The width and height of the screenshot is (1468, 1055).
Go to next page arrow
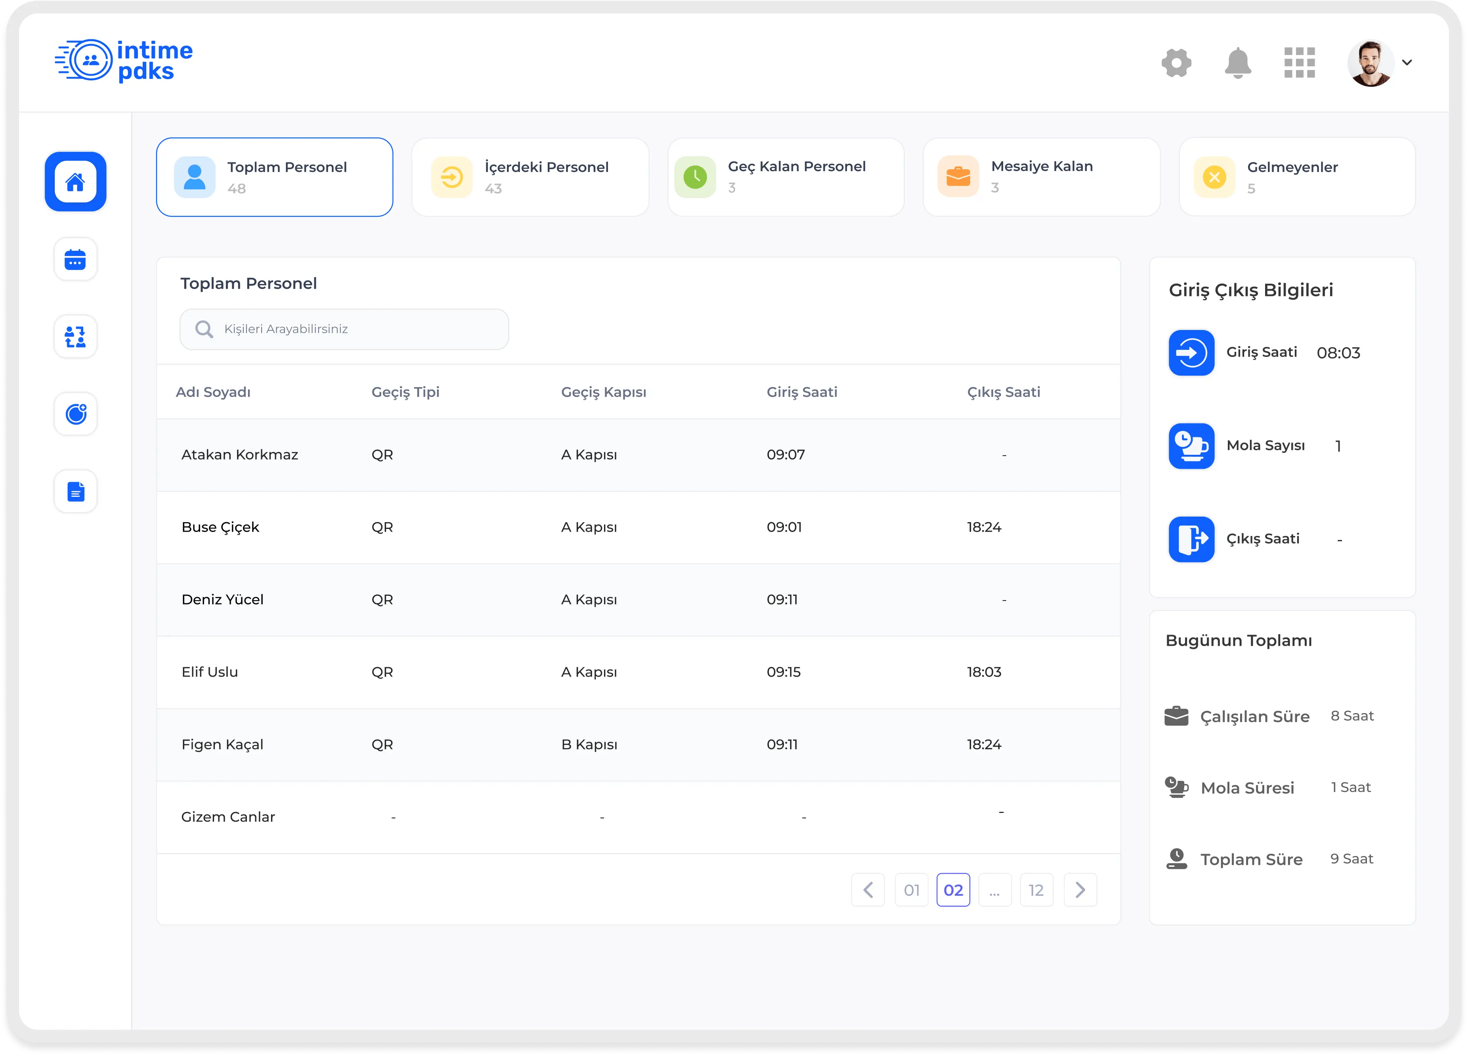pyautogui.click(x=1080, y=890)
